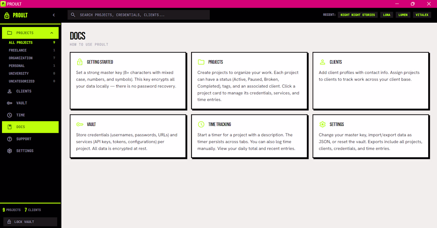Click the Projects folder icon in sidebar
Image resolution: width=437 pixels, height=228 pixels.
click(x=10, y=33)
